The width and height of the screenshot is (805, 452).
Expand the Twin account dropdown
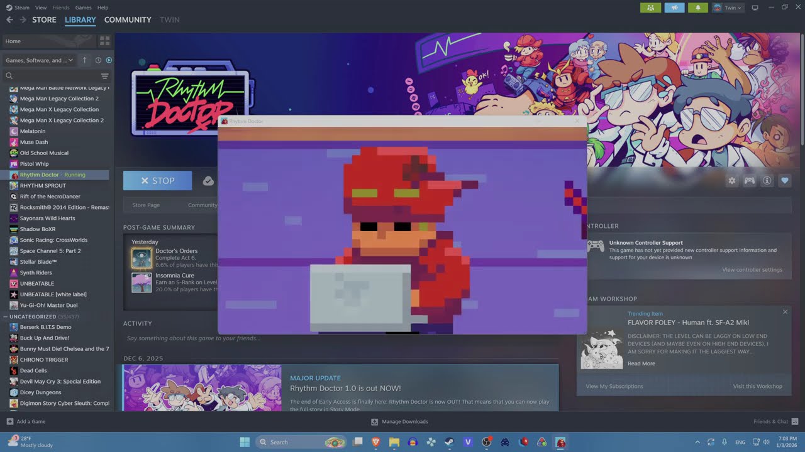pos(728,8)
